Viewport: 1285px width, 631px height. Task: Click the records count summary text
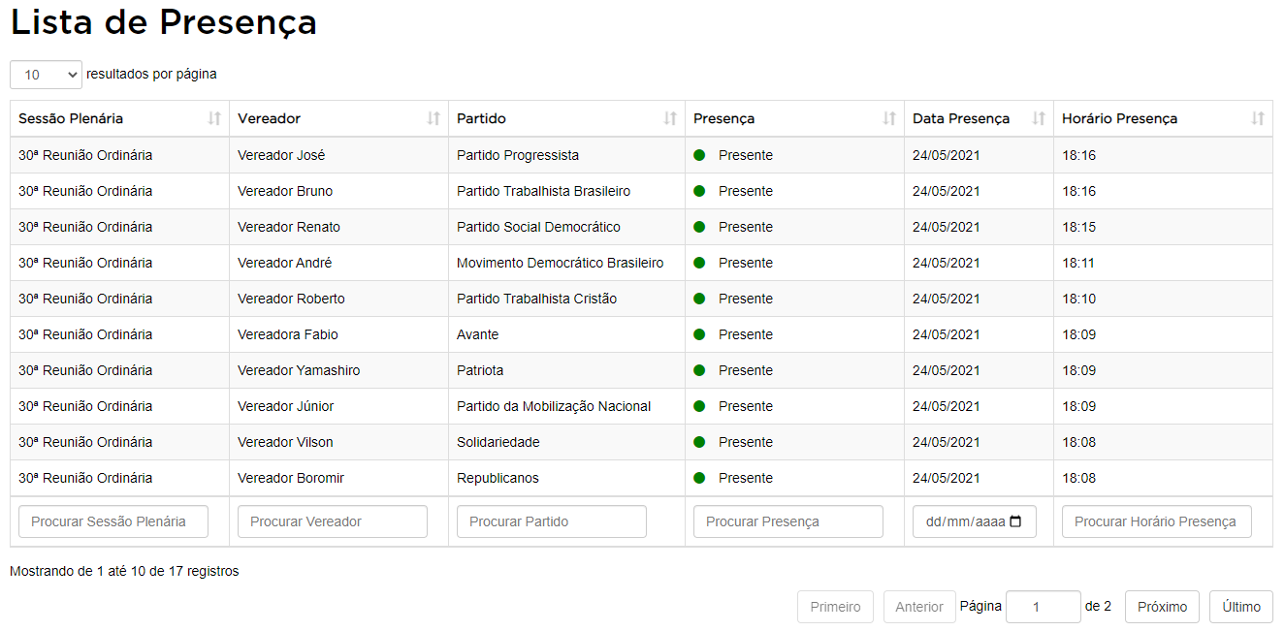coord(124,571)
